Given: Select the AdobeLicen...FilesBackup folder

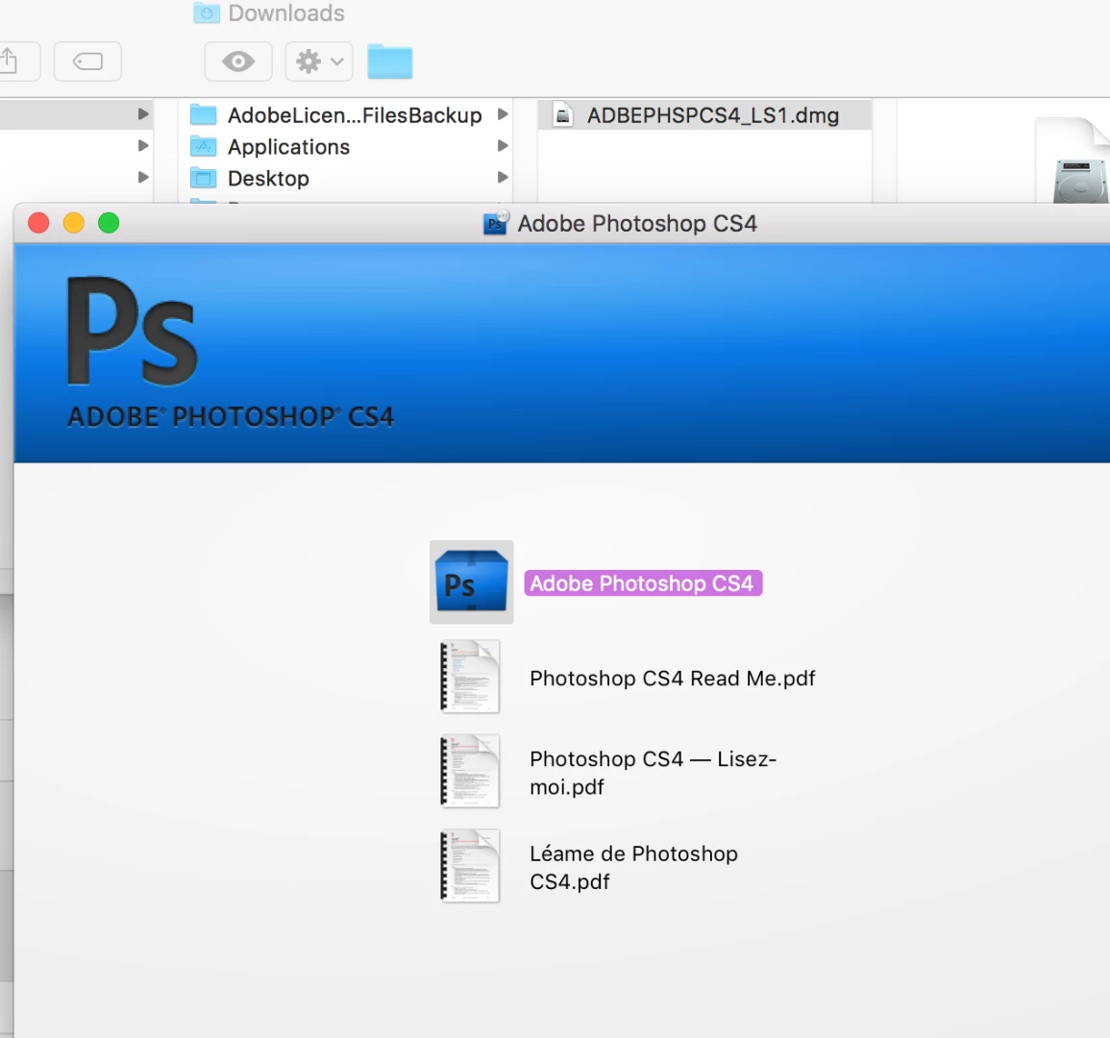Looking at the screenshot, I should point(346,114).
